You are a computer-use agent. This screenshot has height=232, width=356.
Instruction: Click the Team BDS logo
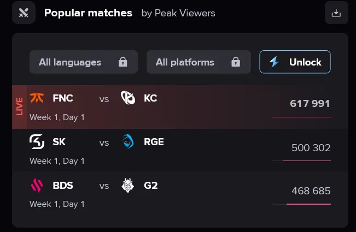click(37, 186)
